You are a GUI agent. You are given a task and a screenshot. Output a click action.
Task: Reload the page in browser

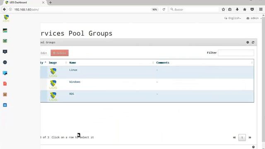[164, 10]
